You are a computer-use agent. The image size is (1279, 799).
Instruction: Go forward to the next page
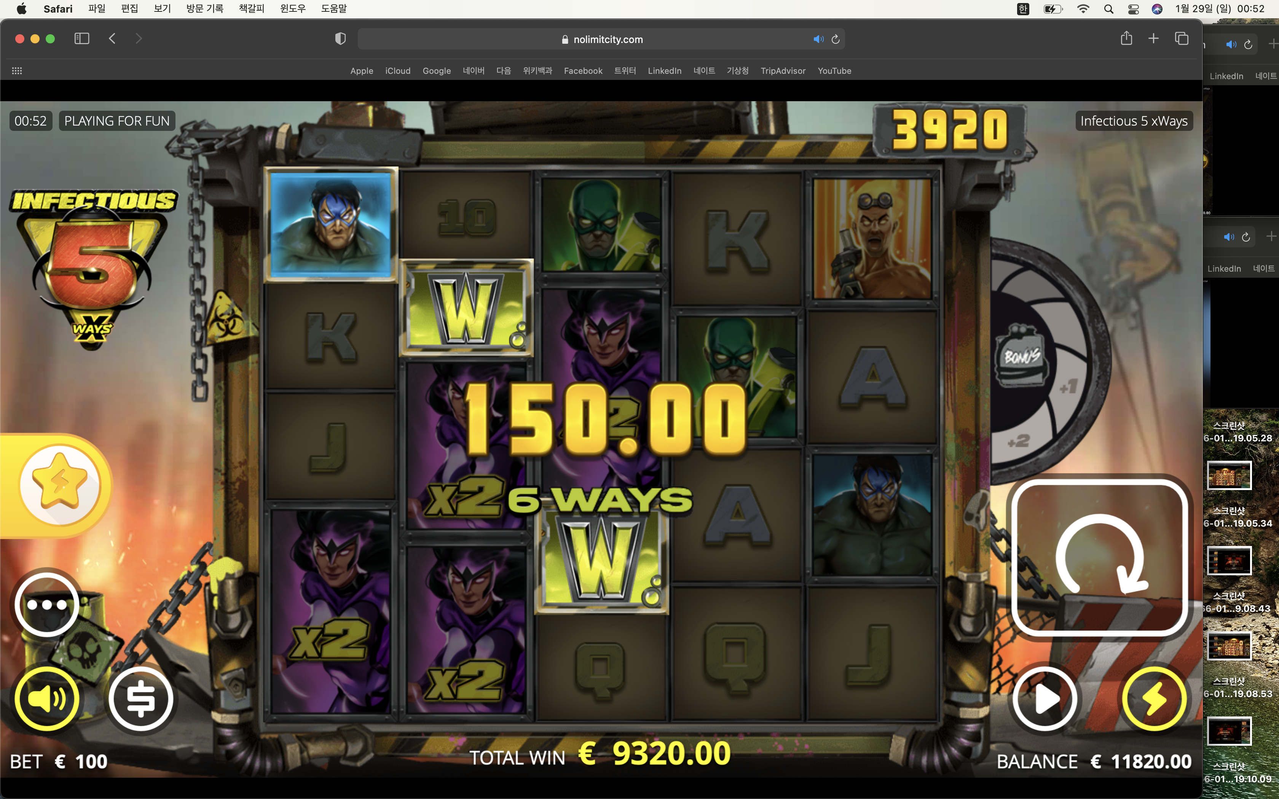click(x=139, y=38)
